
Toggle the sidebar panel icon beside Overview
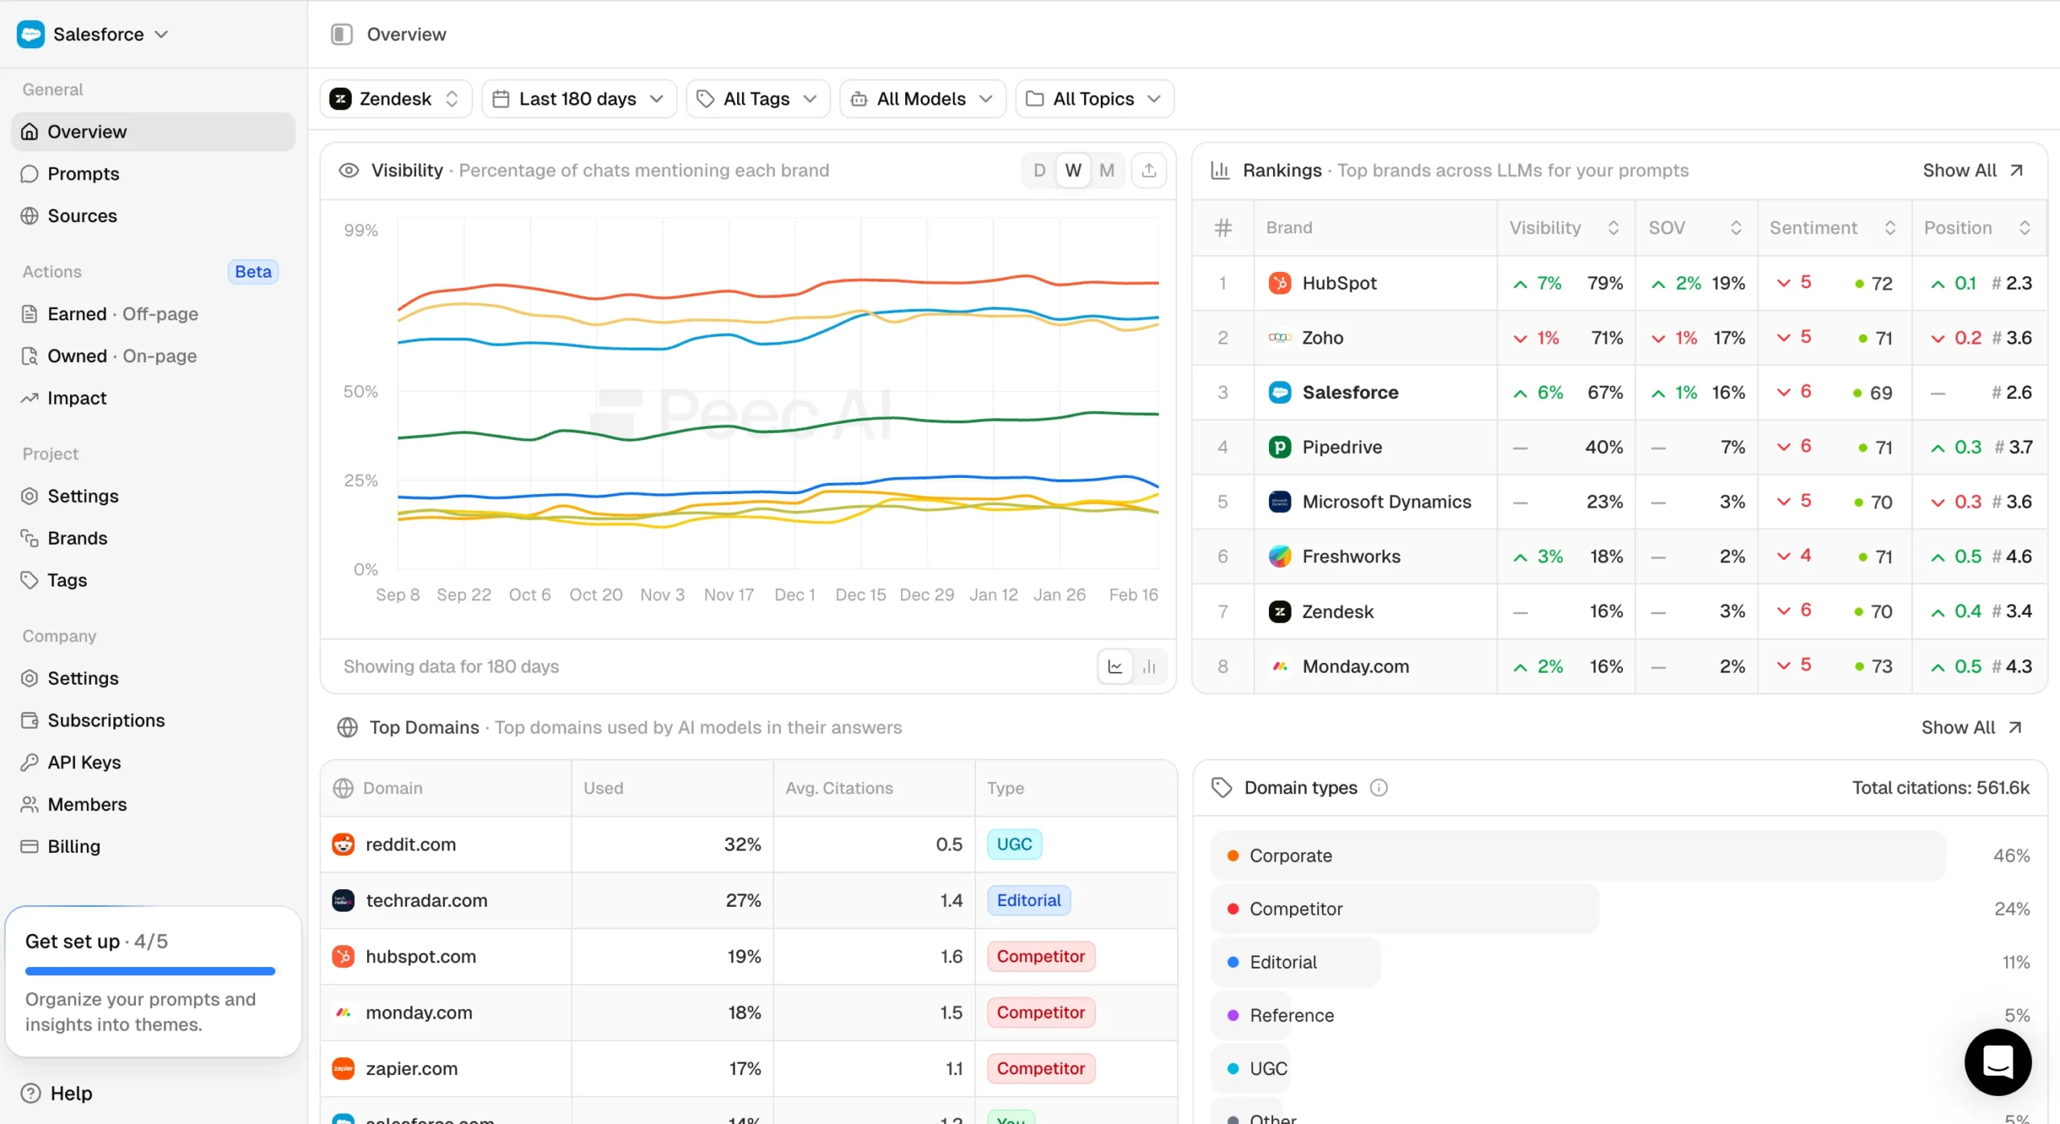(342, 34)
